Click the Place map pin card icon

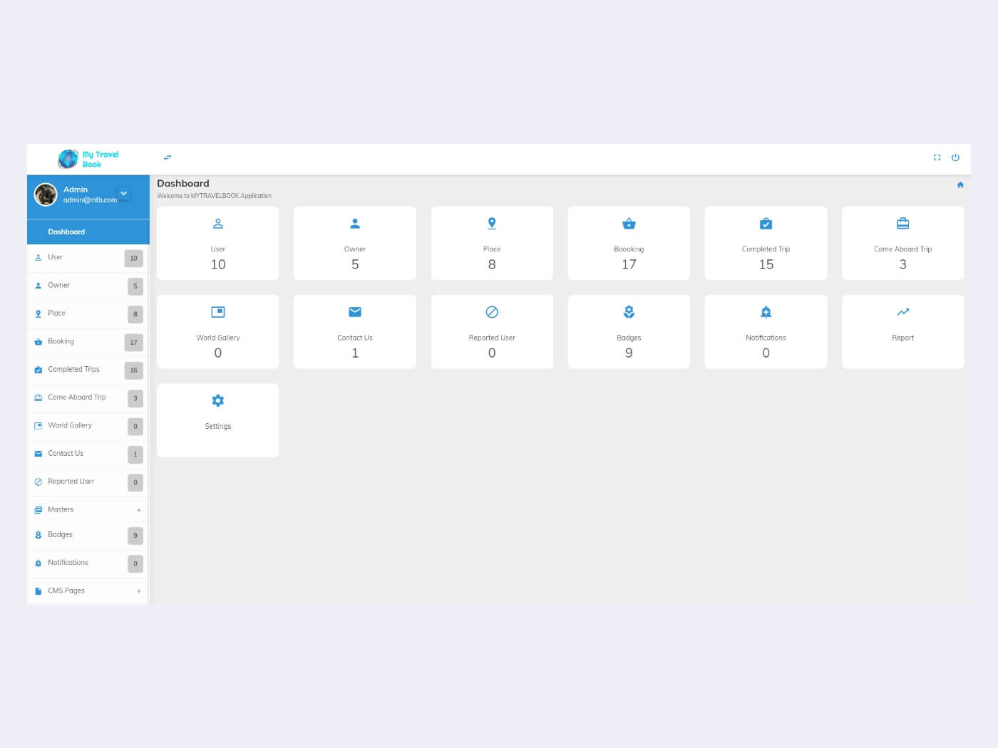[x=492, y=224]
